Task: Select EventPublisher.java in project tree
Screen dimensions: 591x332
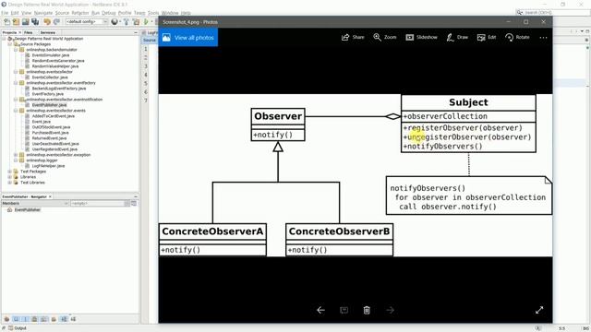Action: (x=49, y=105)
